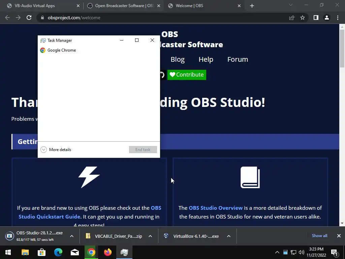Share this page via share icon
This screenshot has height=259, width=345.
coord(292,18)
